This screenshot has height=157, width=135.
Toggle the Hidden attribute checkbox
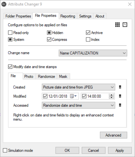49,33
